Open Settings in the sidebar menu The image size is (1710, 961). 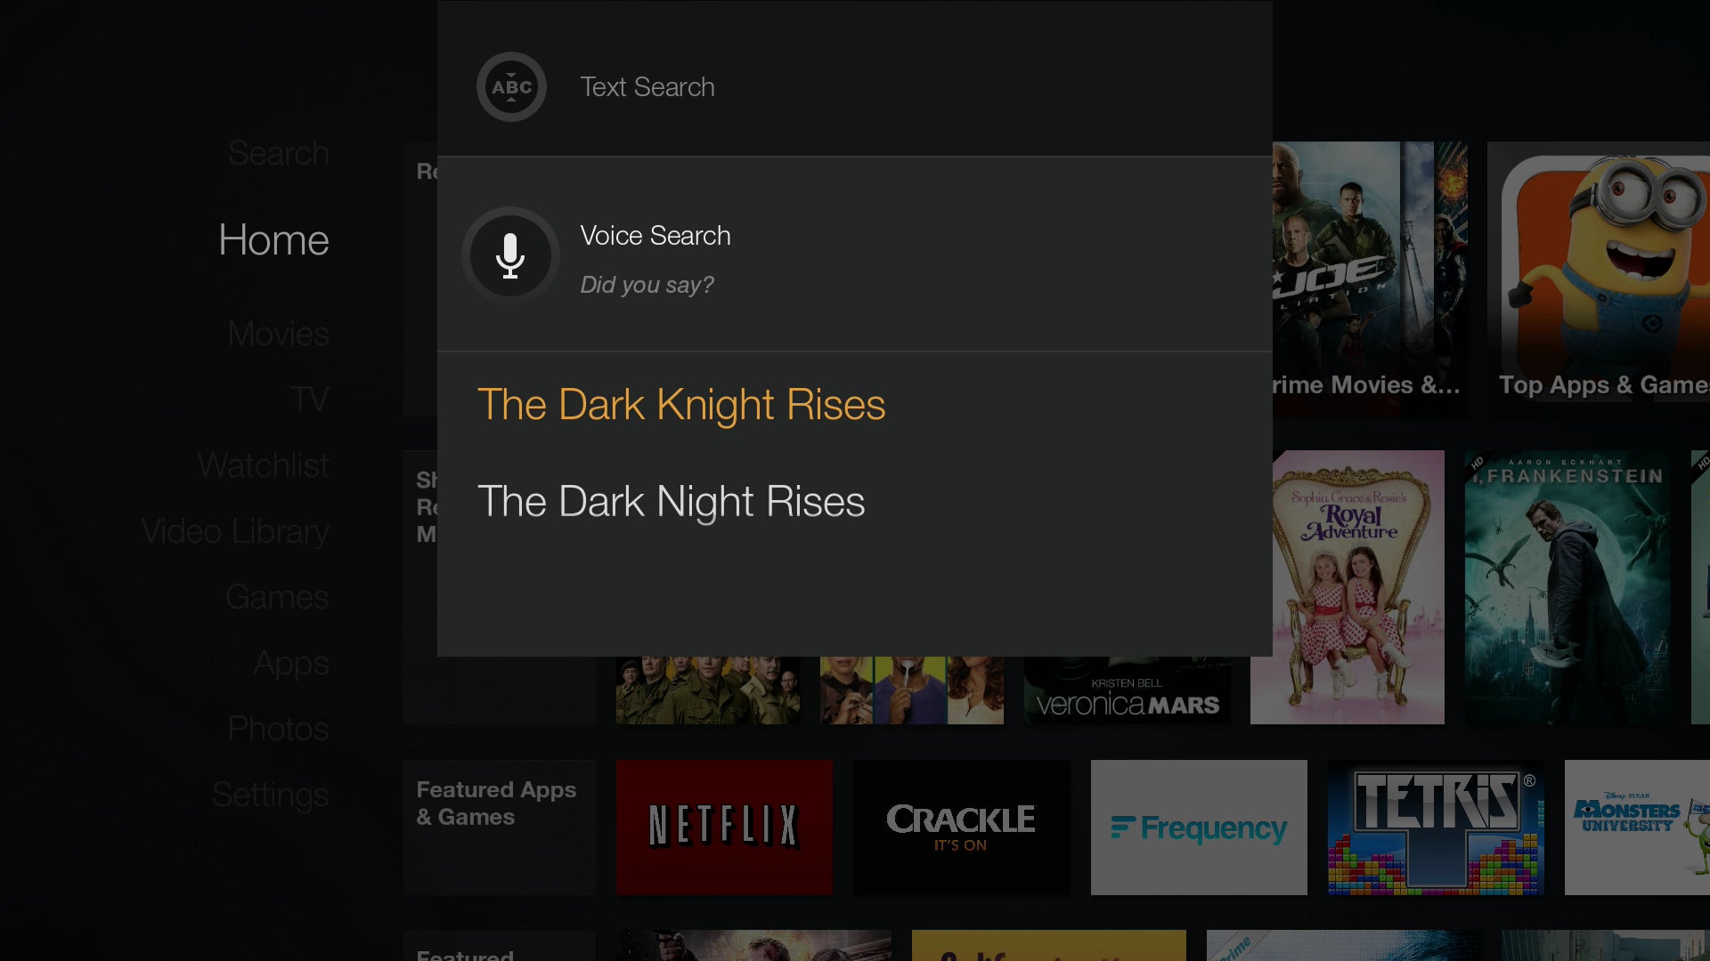[271, 795]
